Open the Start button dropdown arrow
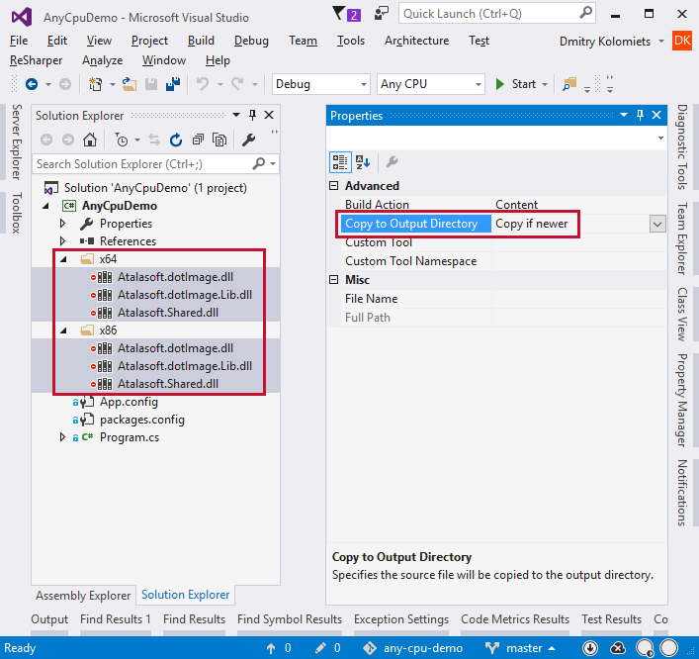This screenshot has width=699, height=659. pyautogui.click(x=545, y=84)
